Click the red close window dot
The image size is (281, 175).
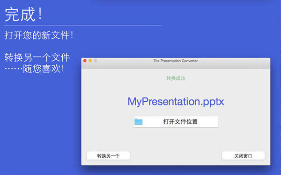coord(85,61)
